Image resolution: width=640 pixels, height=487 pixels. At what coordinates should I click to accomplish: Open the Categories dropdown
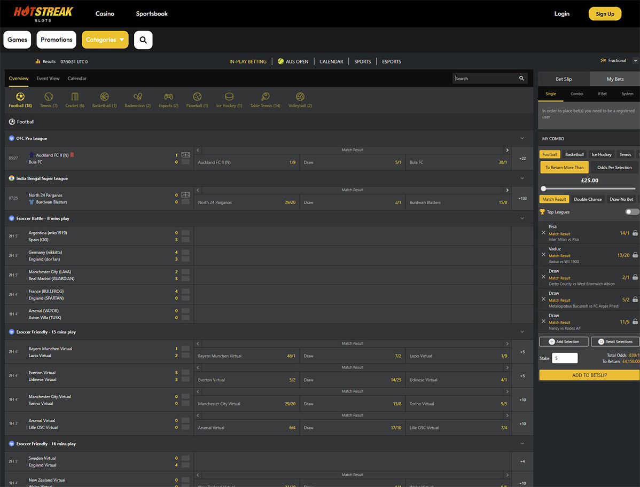(105, 40)
